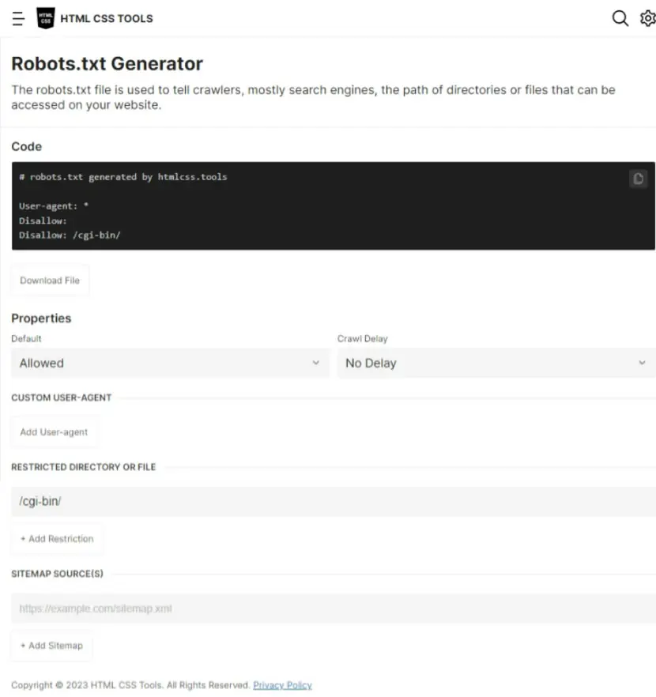Expand the Crawl Delay dropdown
The image size is (656, 697).
496,364
